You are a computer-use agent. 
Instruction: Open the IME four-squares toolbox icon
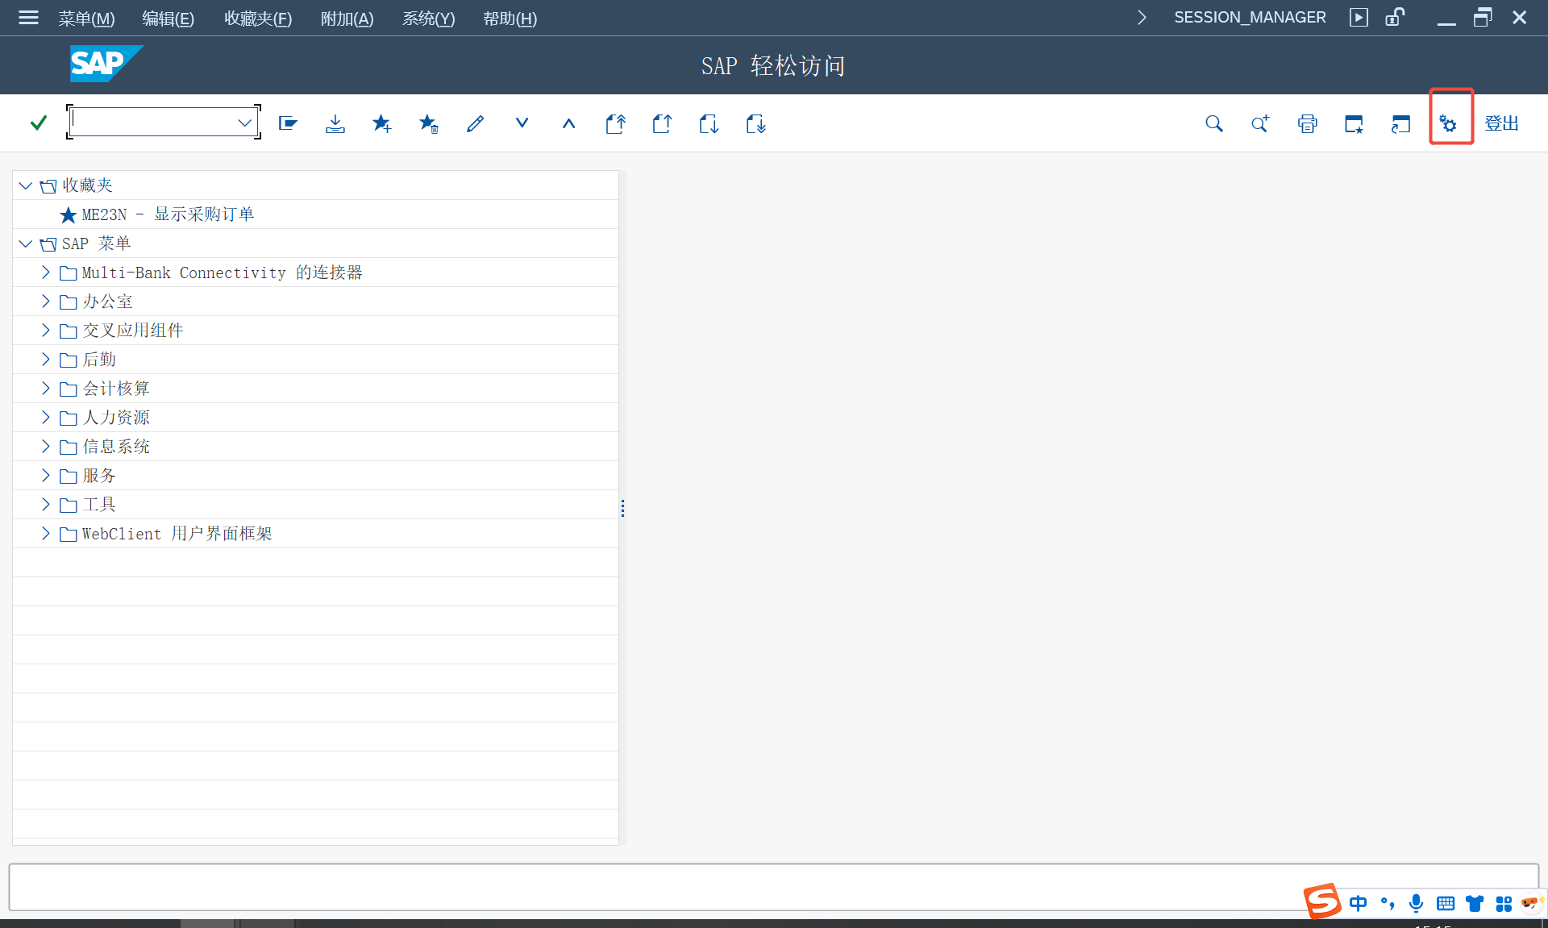(x=1504, y=903)
